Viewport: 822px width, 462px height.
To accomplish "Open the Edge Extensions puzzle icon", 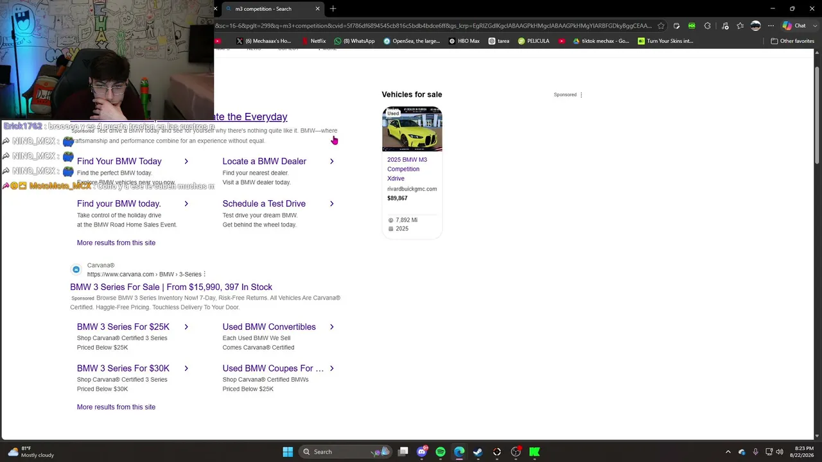I will (x=708, y=26).
